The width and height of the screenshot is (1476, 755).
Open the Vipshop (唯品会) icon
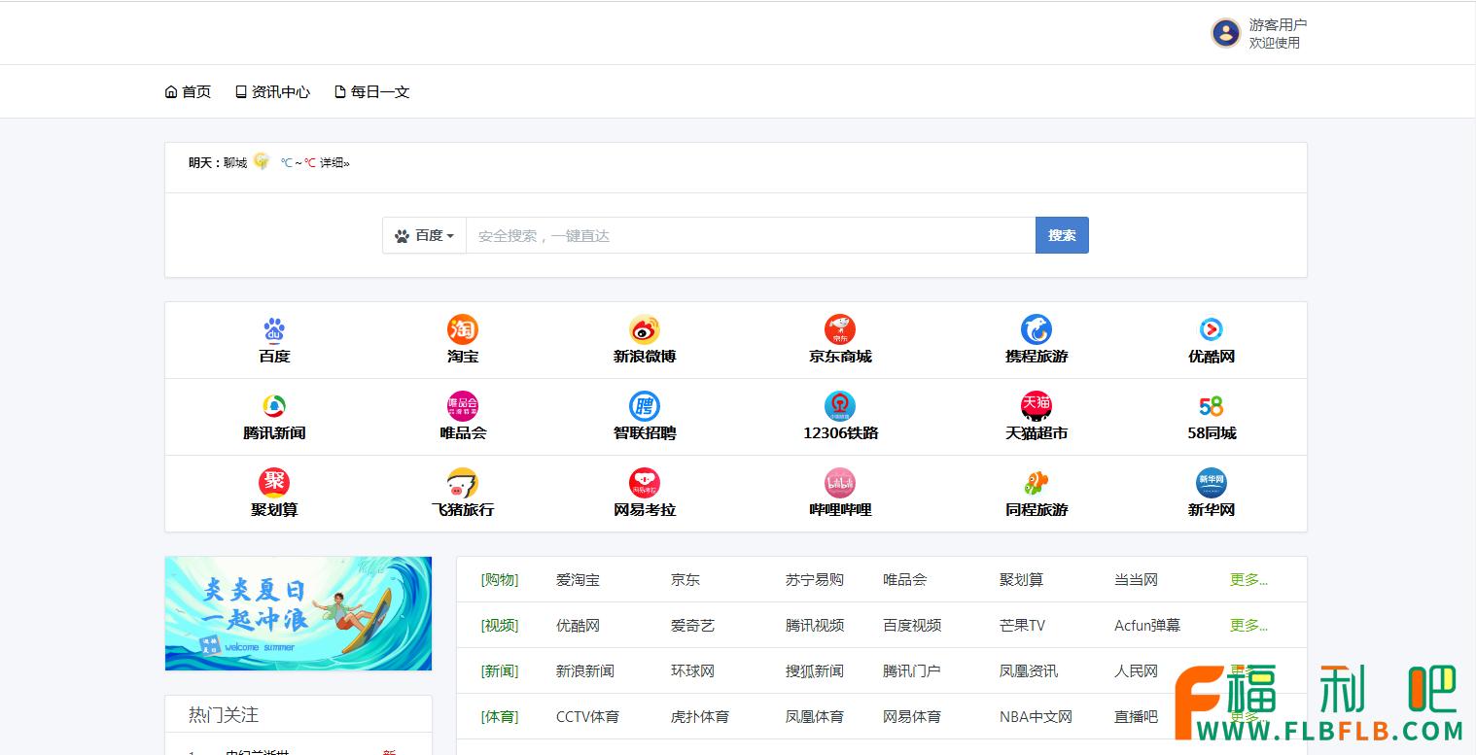[463, 406]
